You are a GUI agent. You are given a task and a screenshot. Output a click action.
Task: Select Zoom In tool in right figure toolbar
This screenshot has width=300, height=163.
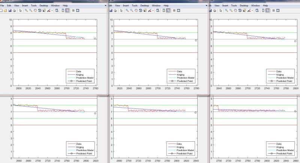(x=226, y=10)
